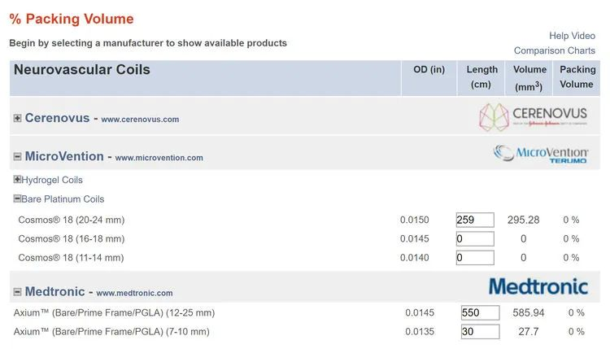Expand the Cerenovus manufacturer section

click(x=18, y=118)
